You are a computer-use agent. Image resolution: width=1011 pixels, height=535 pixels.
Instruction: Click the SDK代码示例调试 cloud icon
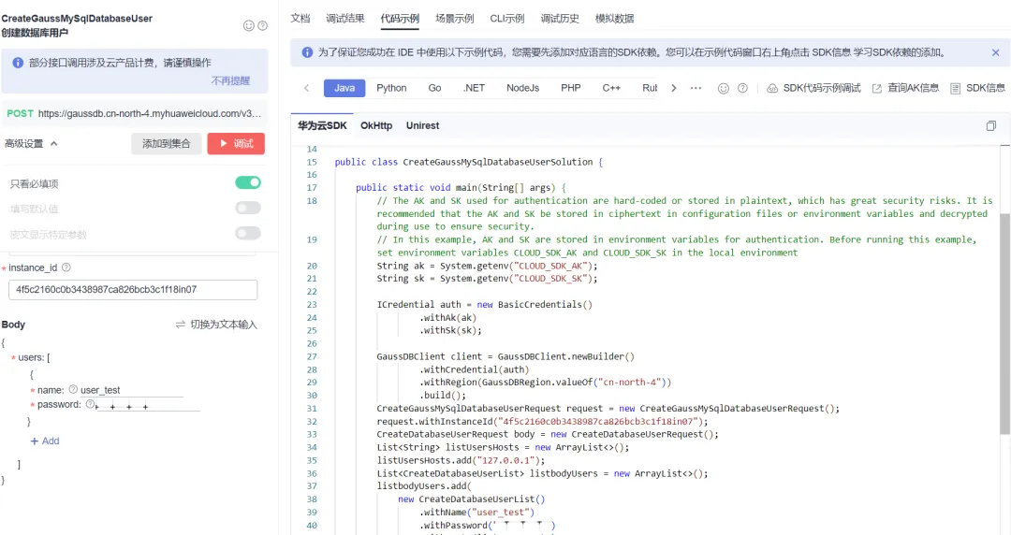(x=771, y=88)
